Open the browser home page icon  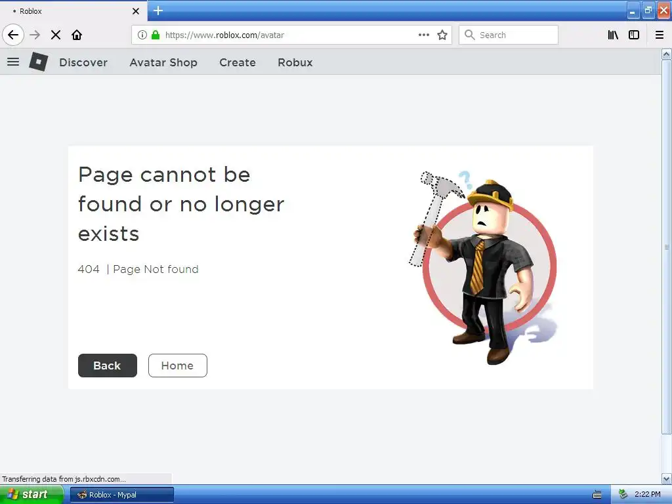[77, 35]
